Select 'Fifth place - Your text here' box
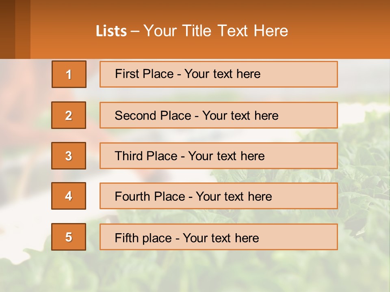390x292 pixels. tap(219, 237)
